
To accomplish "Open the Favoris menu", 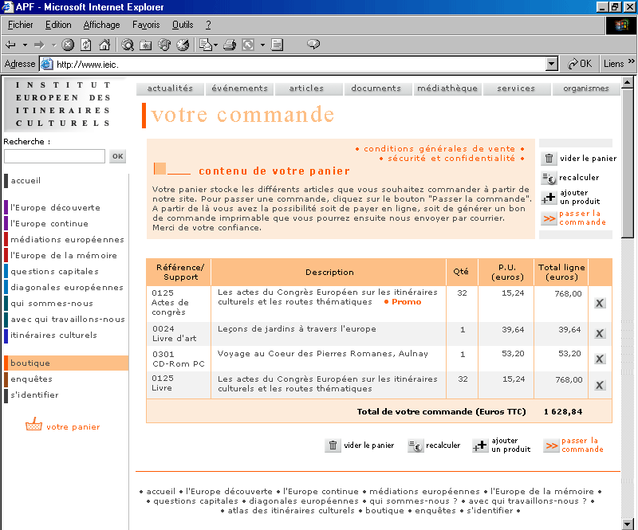I will [146, 25].
